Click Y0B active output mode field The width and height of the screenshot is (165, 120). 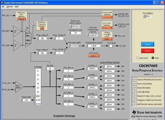tap(109, 71)
